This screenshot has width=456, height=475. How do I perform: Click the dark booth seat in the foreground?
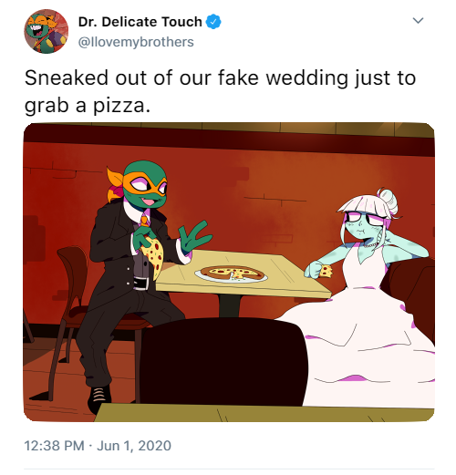223,362
